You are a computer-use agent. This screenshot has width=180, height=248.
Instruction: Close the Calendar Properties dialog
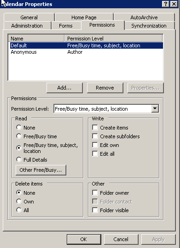(x=174, y=4)
